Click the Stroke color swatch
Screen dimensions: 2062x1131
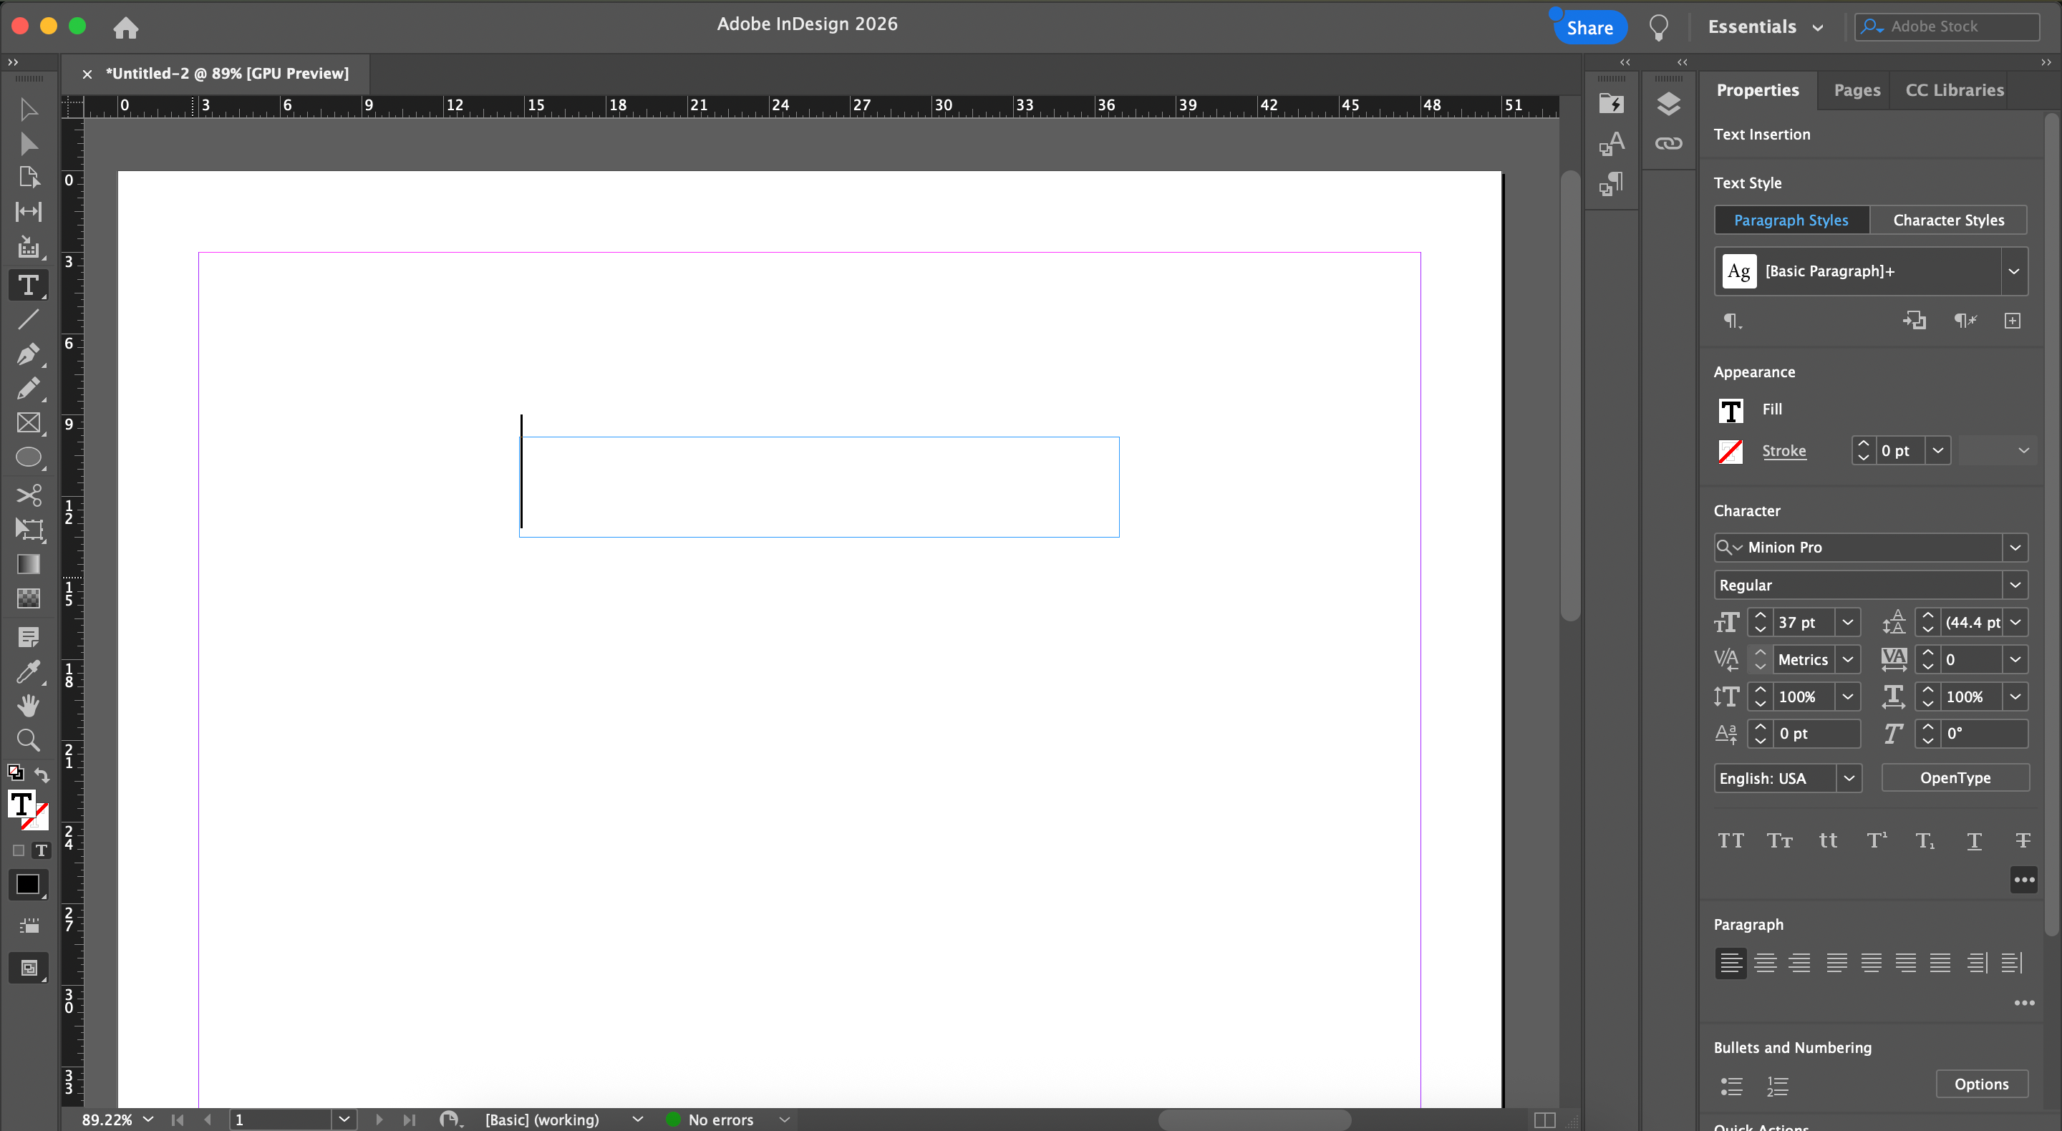click(1730, 452)
